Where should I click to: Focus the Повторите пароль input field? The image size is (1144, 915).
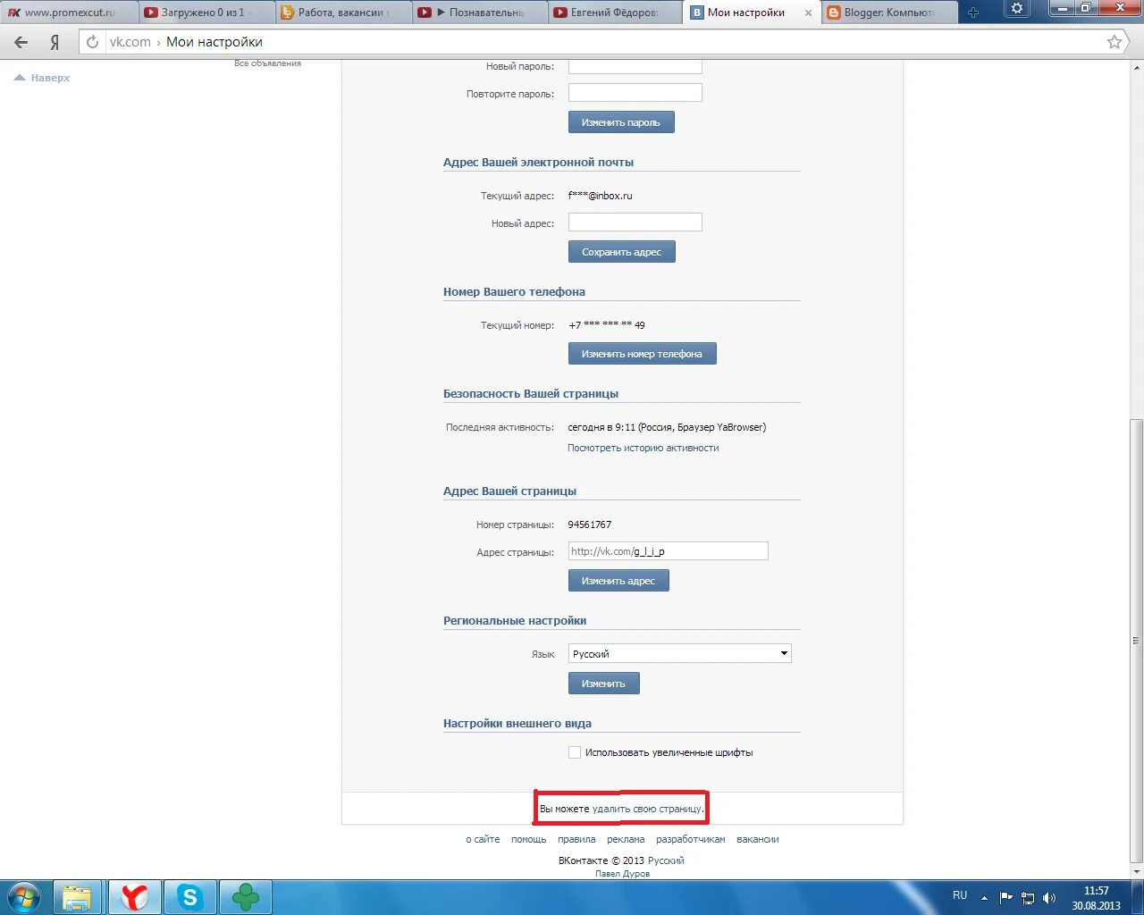click(635, 93)
